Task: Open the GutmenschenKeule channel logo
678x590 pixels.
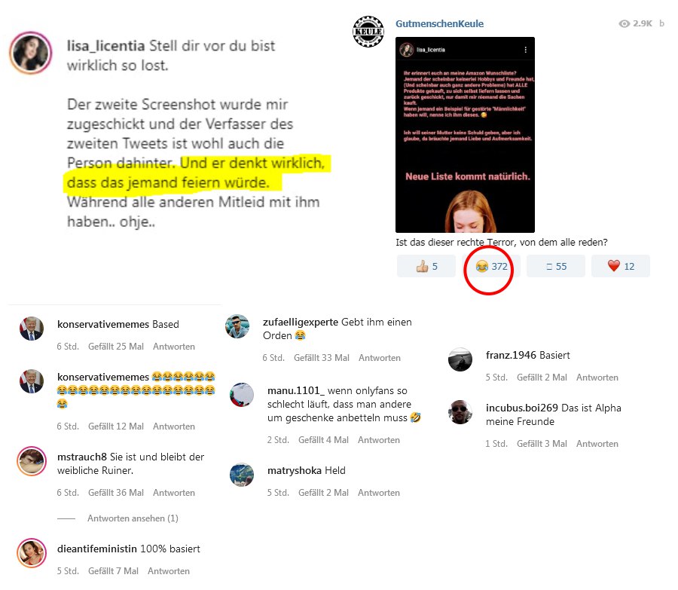Action: pyautogui.click(x=368, y=32)
